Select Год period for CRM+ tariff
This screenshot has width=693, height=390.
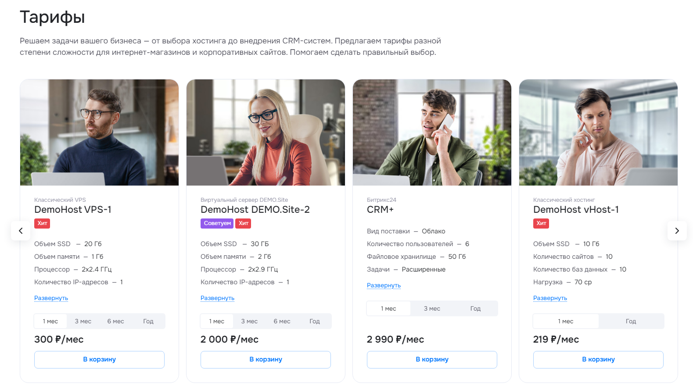(475, 309)
